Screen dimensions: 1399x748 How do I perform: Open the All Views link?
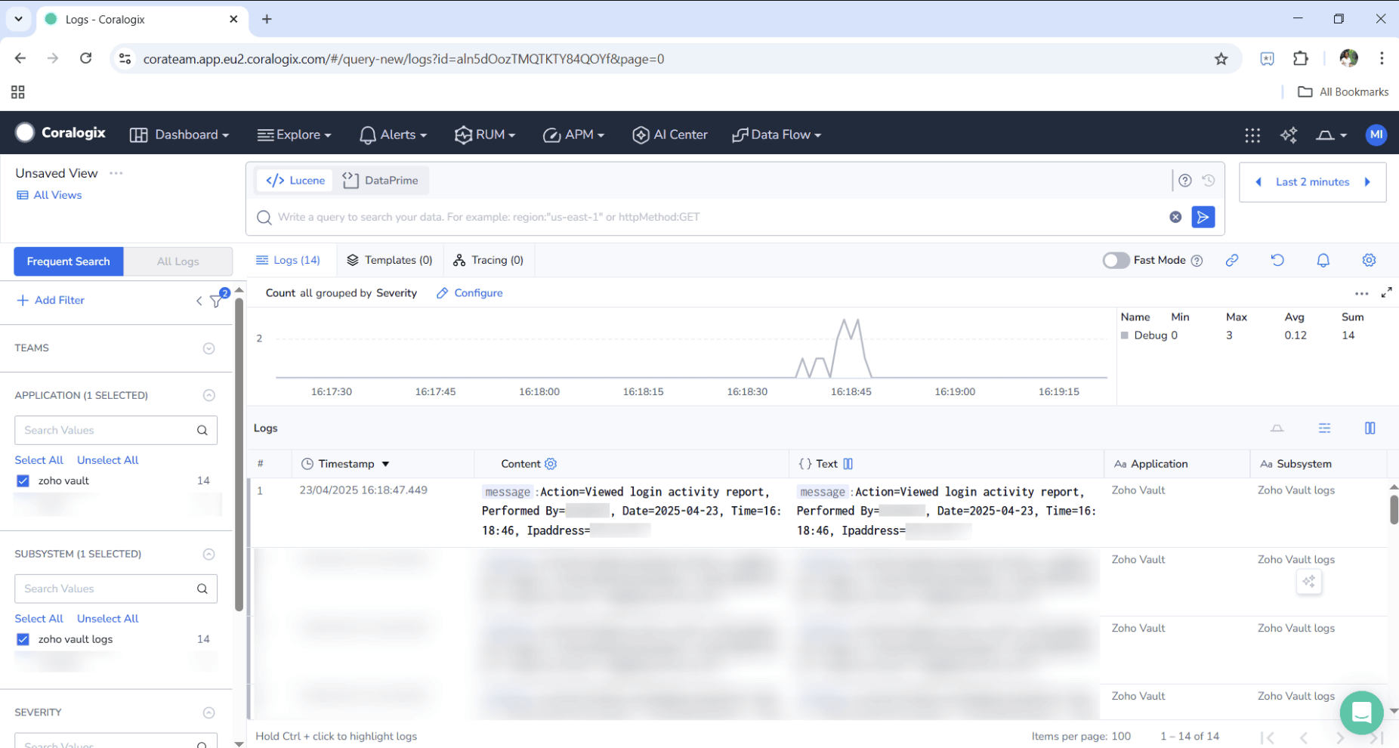point(49,195)
